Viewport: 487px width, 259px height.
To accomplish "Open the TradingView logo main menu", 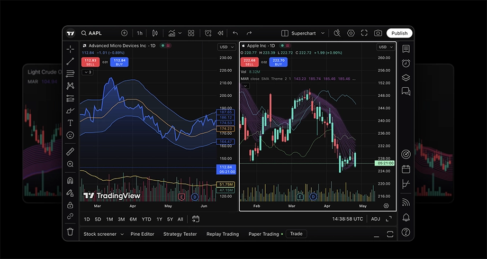I will (x=70, y=33).
